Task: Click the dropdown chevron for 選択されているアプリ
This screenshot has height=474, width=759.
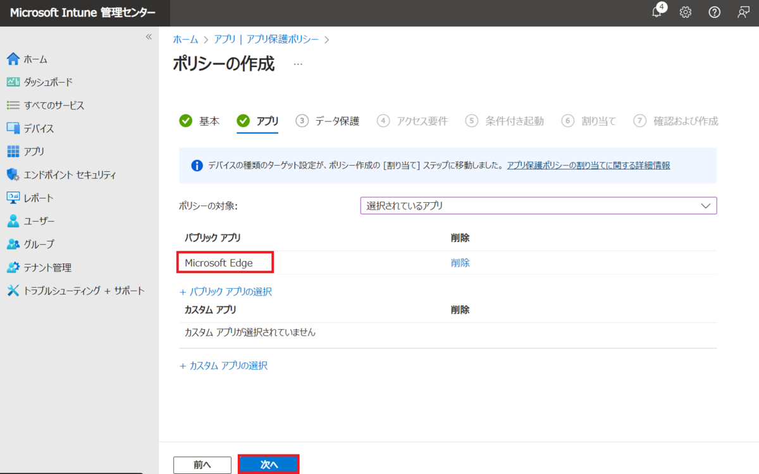Action: pos(706,206)
